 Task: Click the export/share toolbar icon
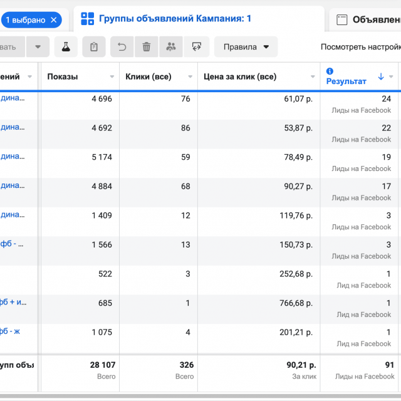click(196, 46)
